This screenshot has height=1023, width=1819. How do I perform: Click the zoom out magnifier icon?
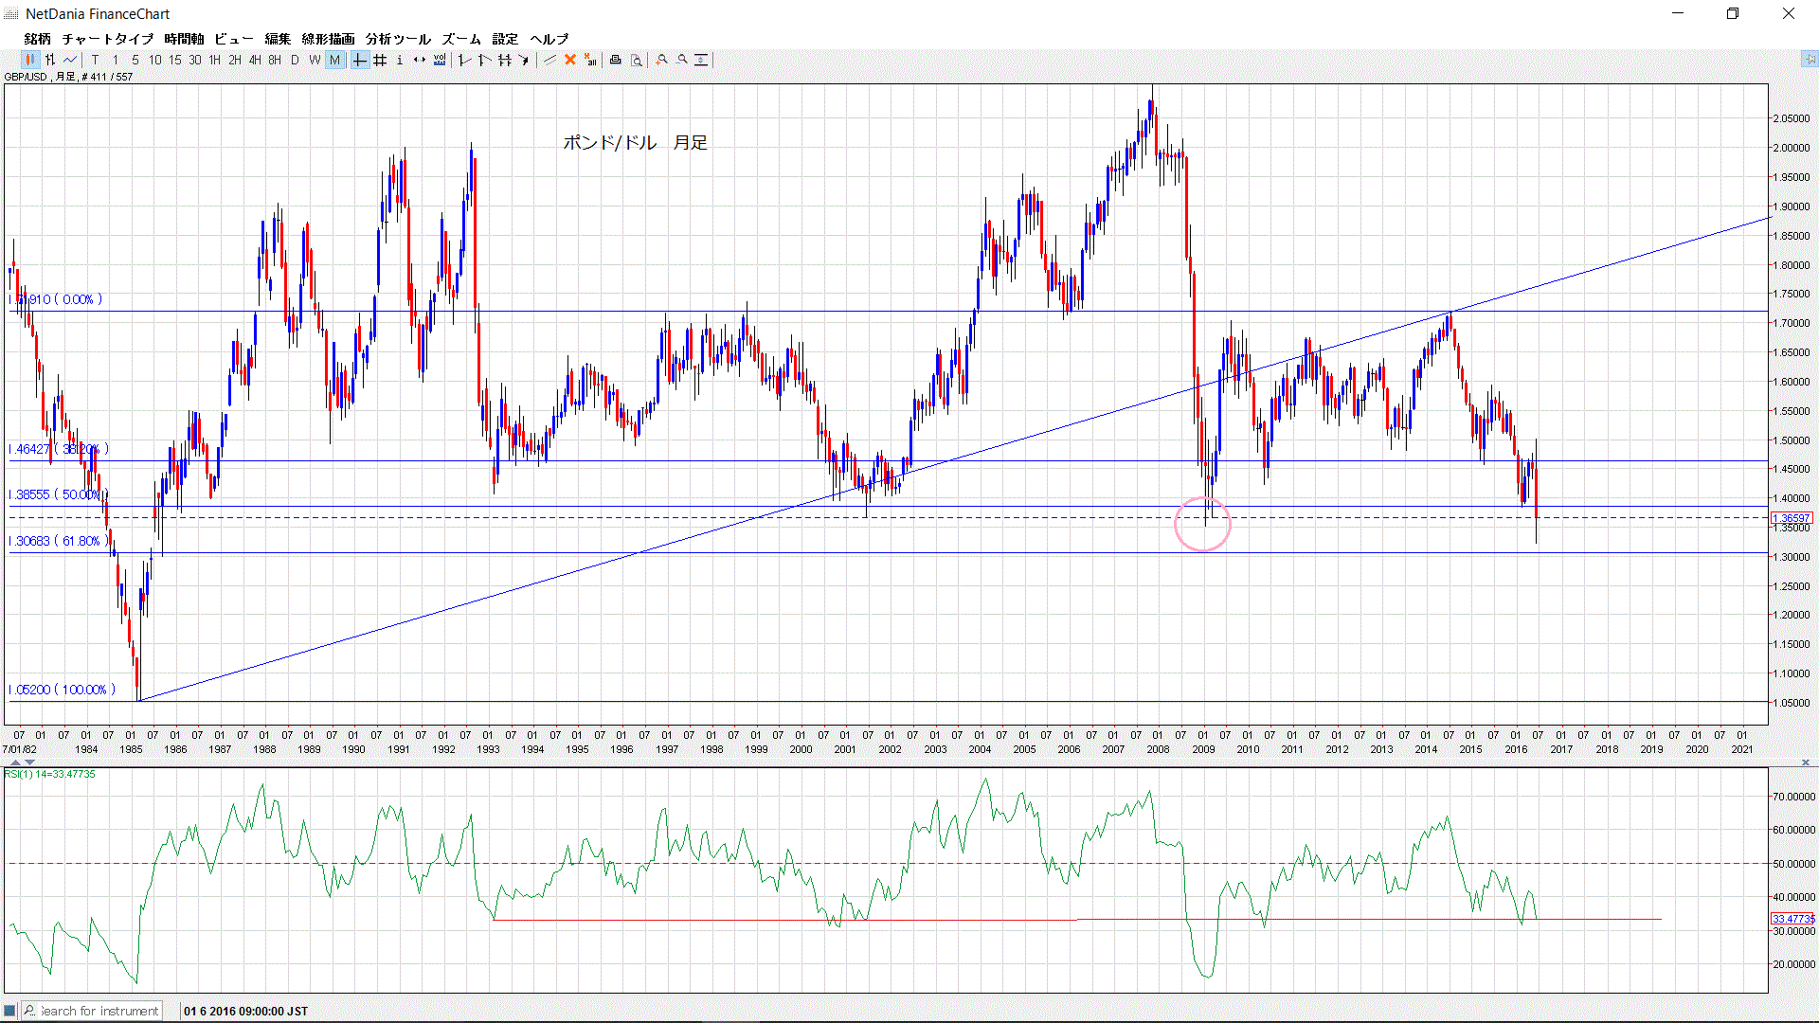click(x=681, y=60)
